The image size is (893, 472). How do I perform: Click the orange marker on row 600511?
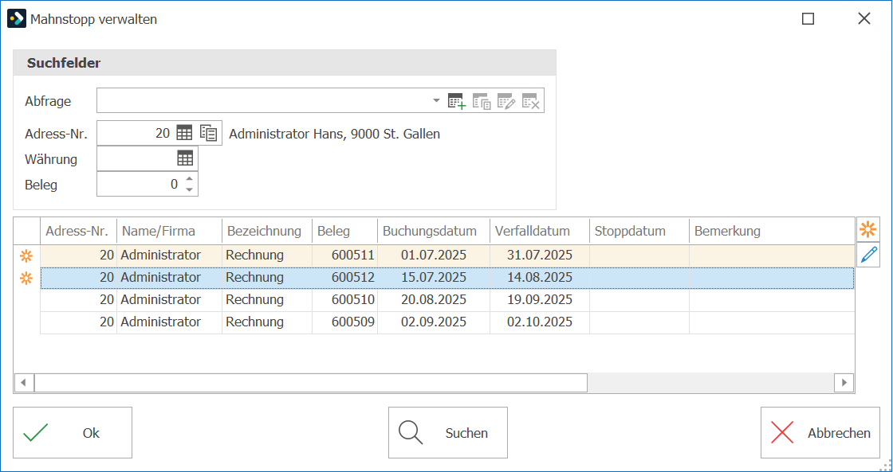26,256
